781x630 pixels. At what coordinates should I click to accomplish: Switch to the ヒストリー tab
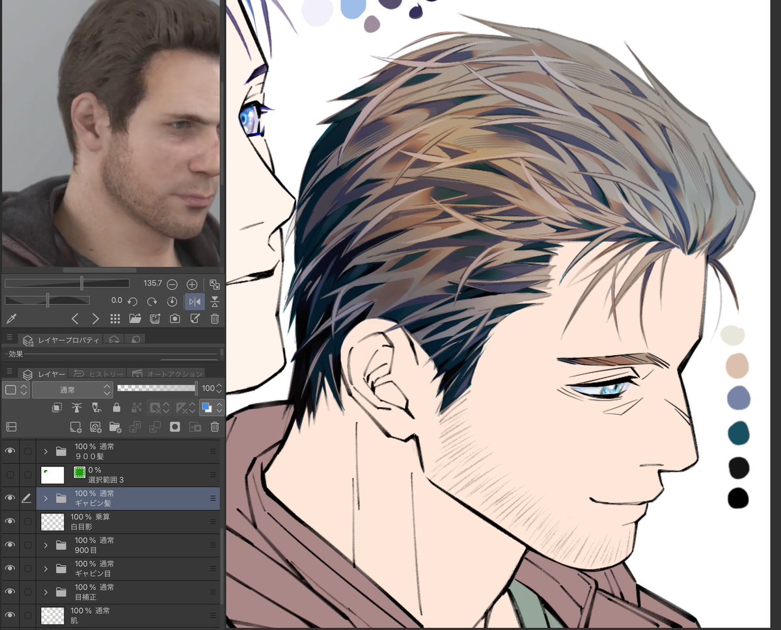point(98,374)
